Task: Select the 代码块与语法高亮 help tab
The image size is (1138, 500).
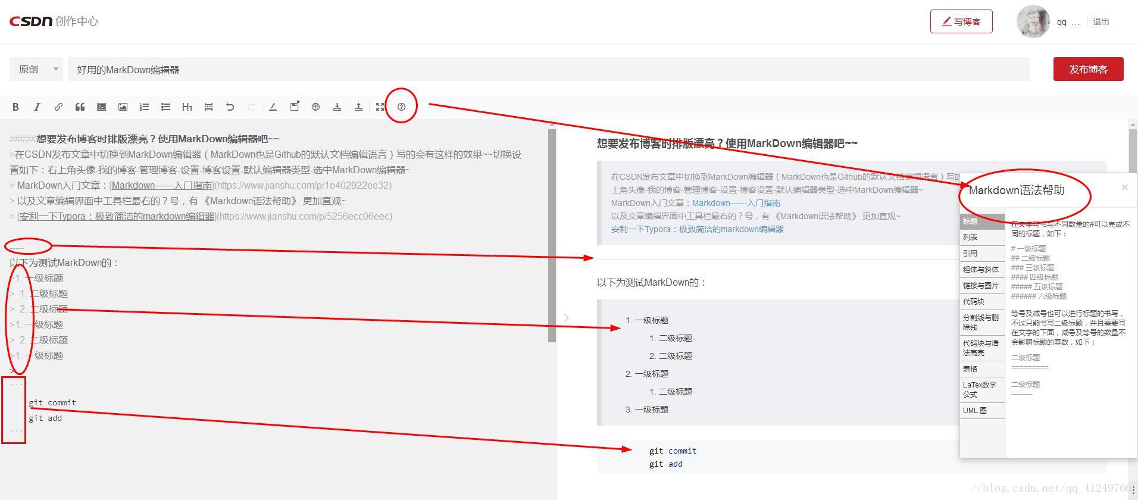Action: (982, 348)
